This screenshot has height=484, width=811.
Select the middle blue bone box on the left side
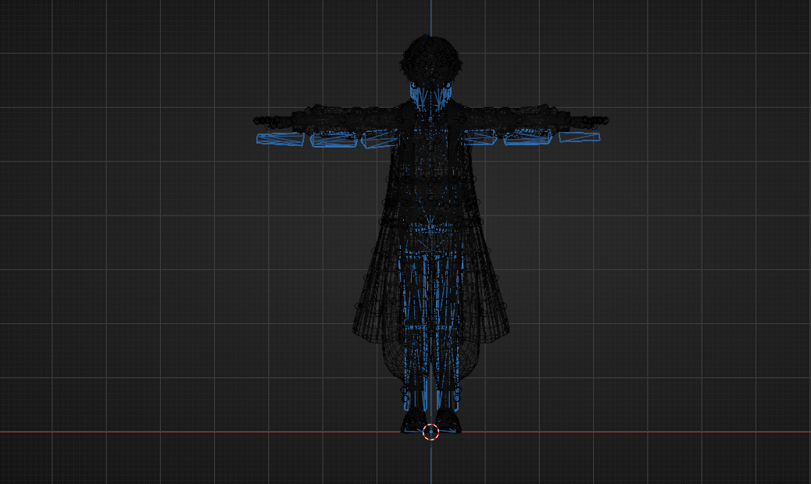click(x=334, y=140)
